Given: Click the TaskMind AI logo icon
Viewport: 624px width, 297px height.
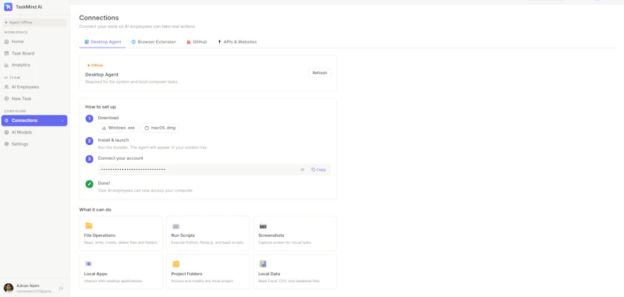Looking at the screenshot, I should tap(9, 7).
